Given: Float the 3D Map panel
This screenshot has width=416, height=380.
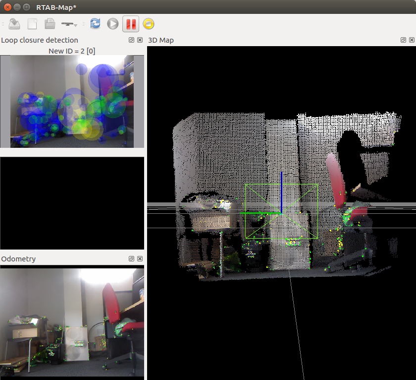Looking at the screenshot, I should click(404, 40).
